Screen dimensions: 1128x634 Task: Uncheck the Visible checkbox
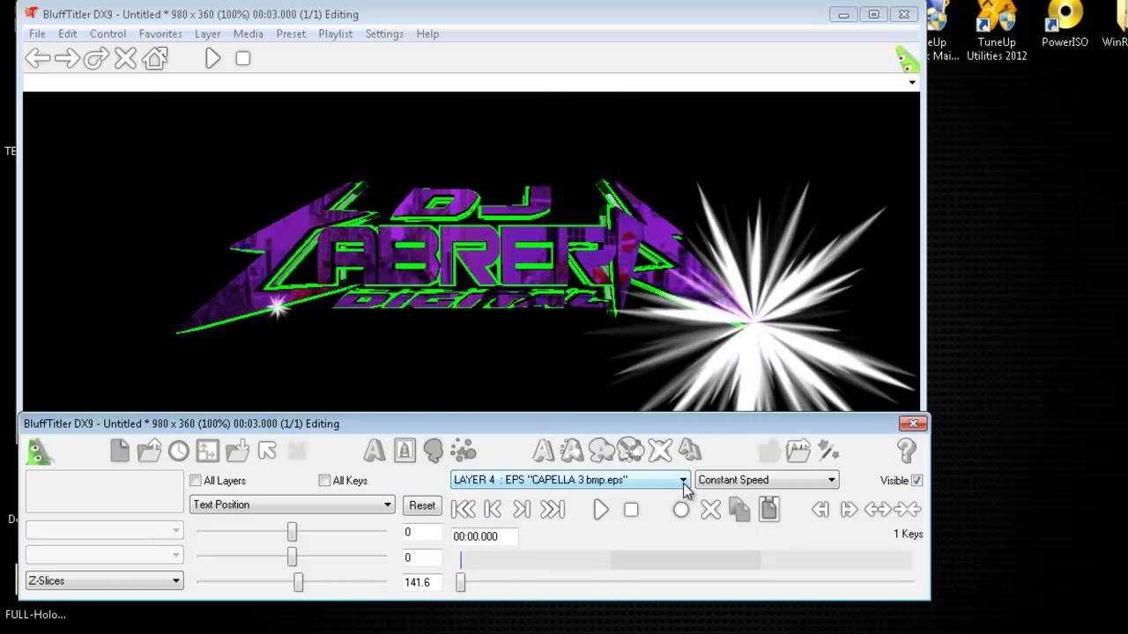pos(916,481)
